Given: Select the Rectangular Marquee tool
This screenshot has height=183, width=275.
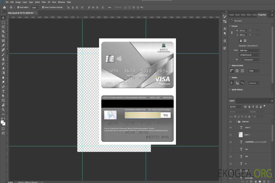Looking at the screenshot, I should pyautogui.click(x=3, y=22).
